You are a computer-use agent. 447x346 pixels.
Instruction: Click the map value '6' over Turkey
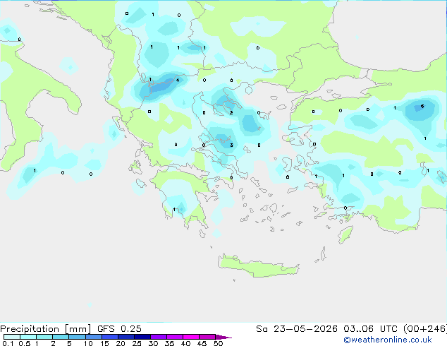(422, 106)
